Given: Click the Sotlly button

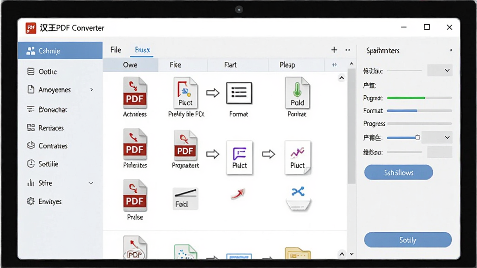Looking at the screenshot, I should point(408,240).
